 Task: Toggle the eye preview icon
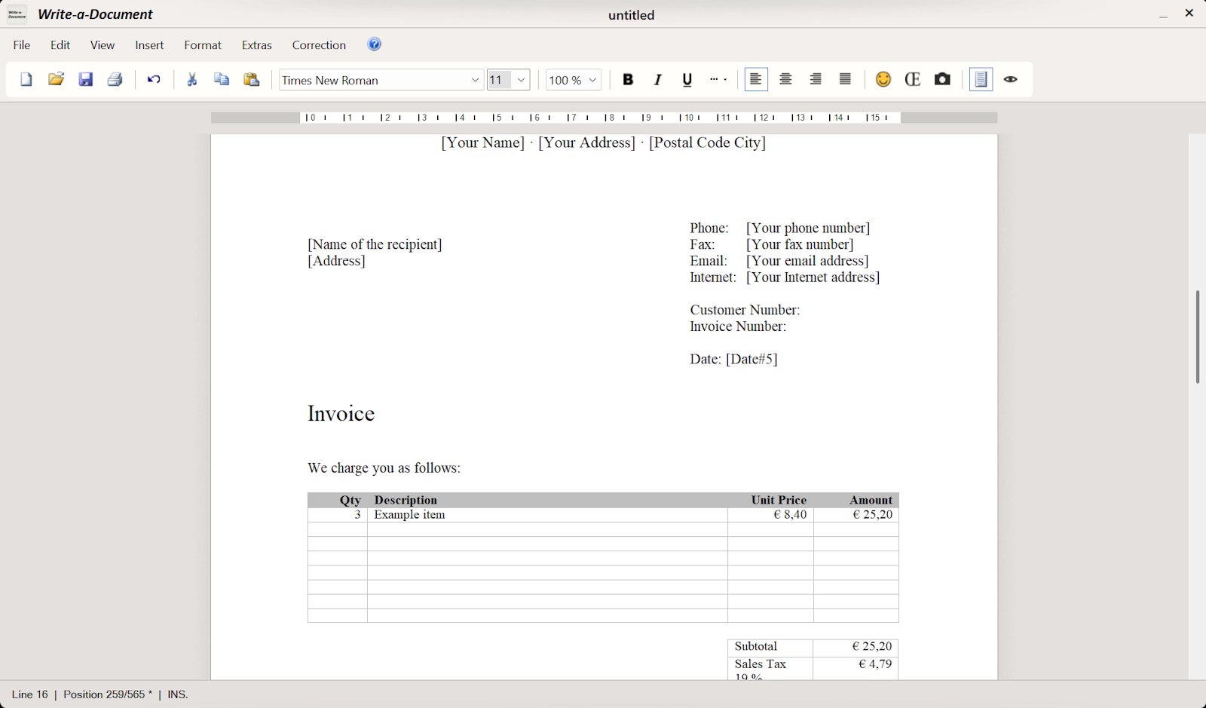coord(1011,79)
